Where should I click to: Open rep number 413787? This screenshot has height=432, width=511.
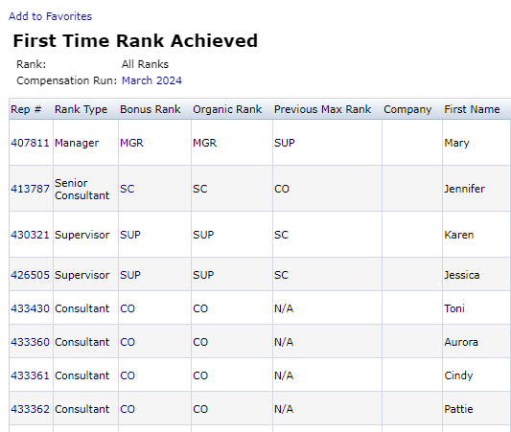30,189
